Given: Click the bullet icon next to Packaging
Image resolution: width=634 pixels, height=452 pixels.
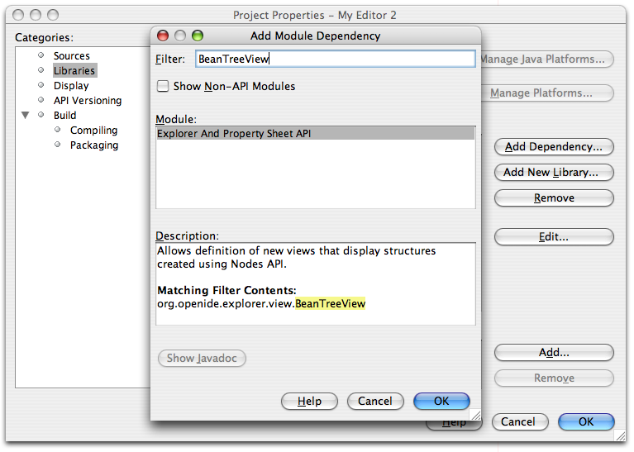Looking at the screenshot, I should click(x=58, y=145).
